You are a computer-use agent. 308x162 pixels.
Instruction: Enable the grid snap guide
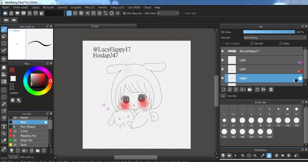[x=81, y=13]
